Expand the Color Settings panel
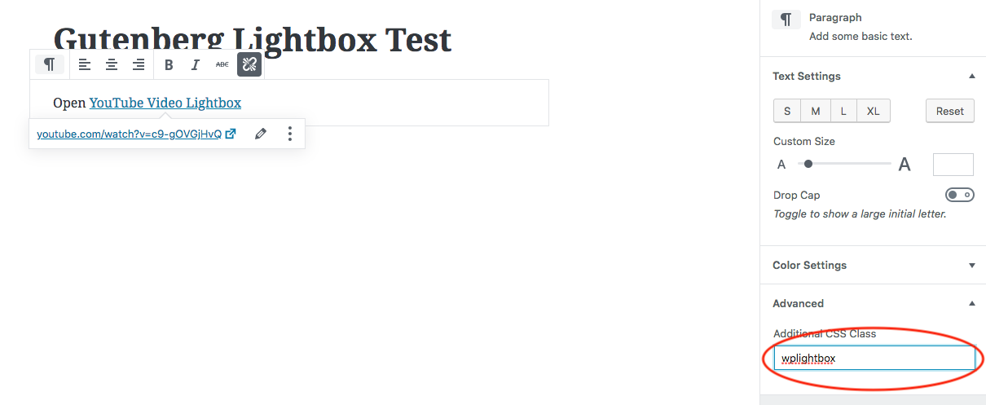The width and height of the screenshot is (986, 405). click(971, 266)
